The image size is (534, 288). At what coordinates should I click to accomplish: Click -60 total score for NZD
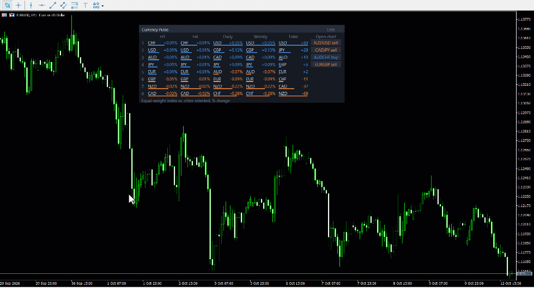click(x=305, y=93)
